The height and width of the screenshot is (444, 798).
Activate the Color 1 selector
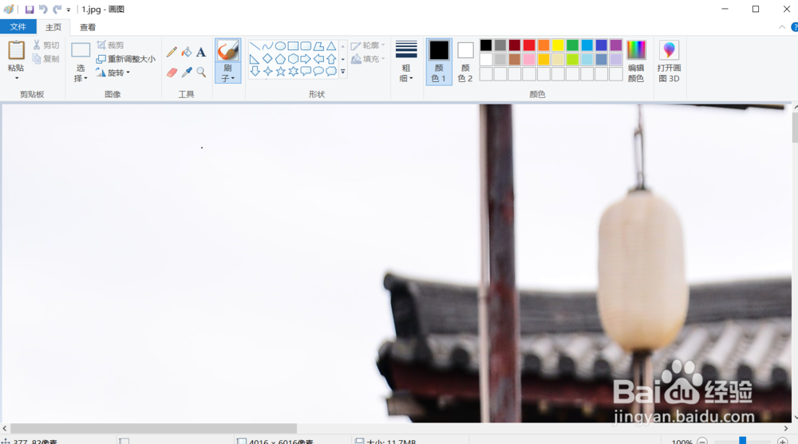tap(439, 61)
